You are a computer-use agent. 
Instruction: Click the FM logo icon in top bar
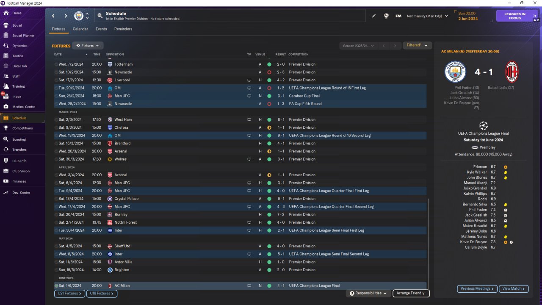click(398, 16)
